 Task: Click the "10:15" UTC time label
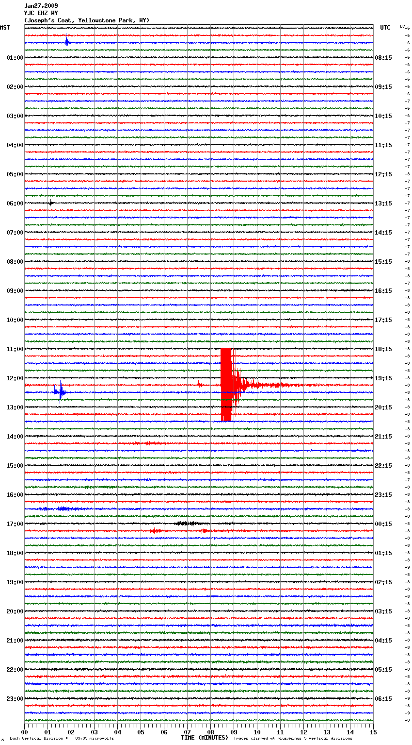383,116
